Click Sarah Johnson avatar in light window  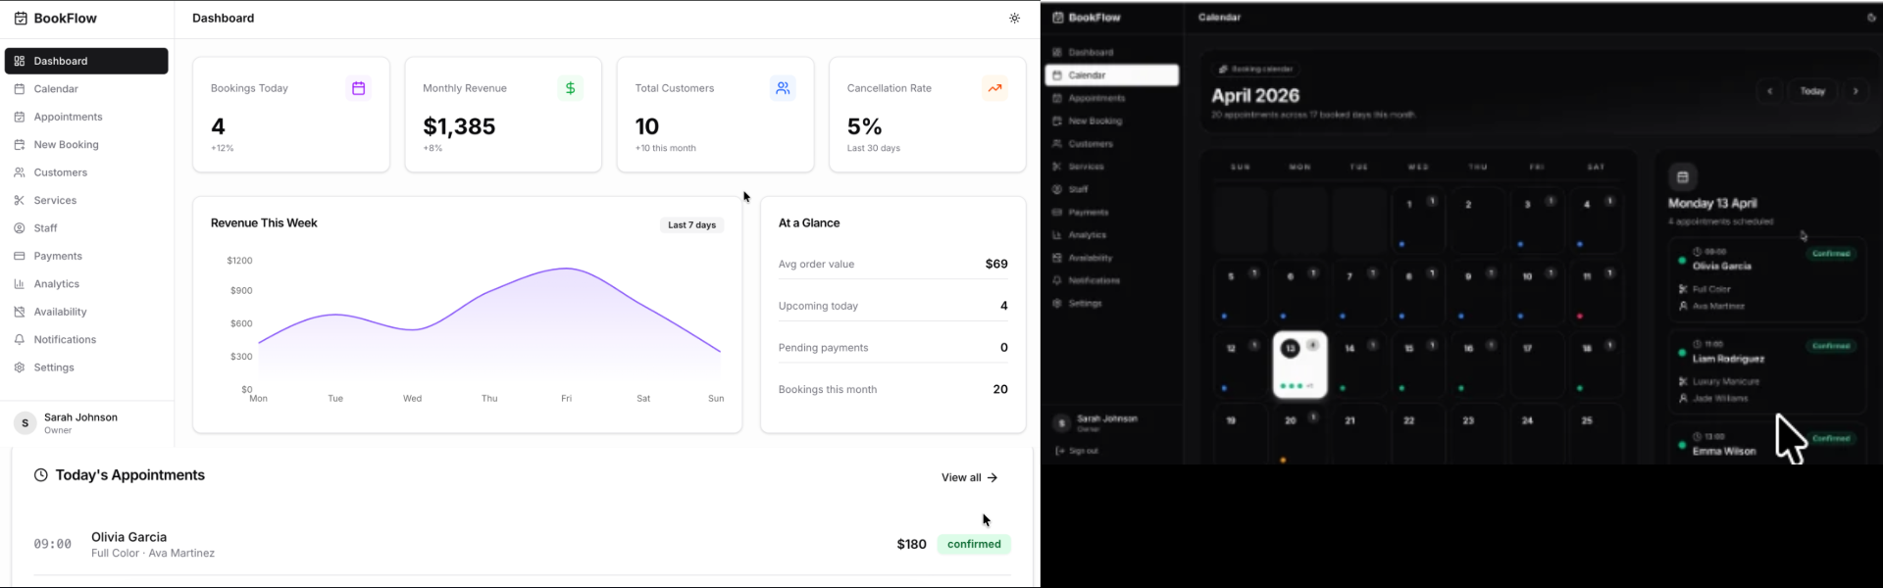tap(25, 423)
